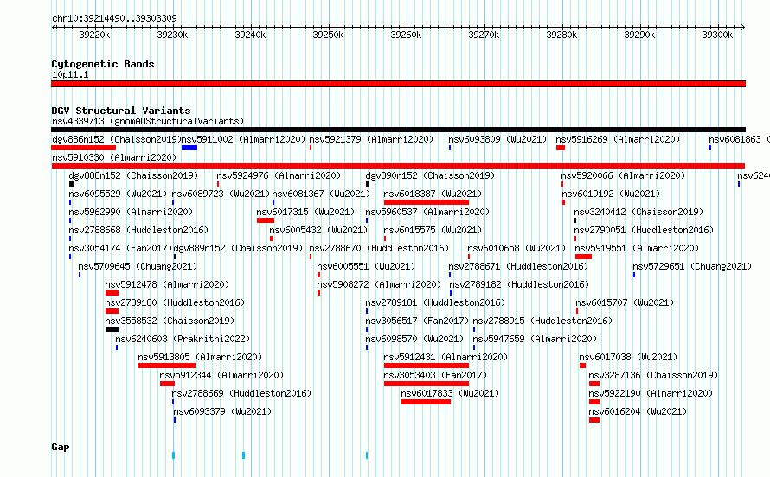Click the black bar of nsv4339713
The height and width of the screenshot is (477, 770).
click(398, 130)
